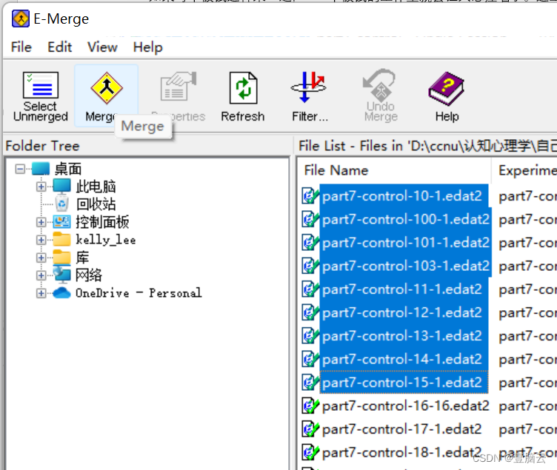Select file part7-control-103-1.edat2
Image resolution: width=557 pixels, height=470 pixels.
(406, 266)
